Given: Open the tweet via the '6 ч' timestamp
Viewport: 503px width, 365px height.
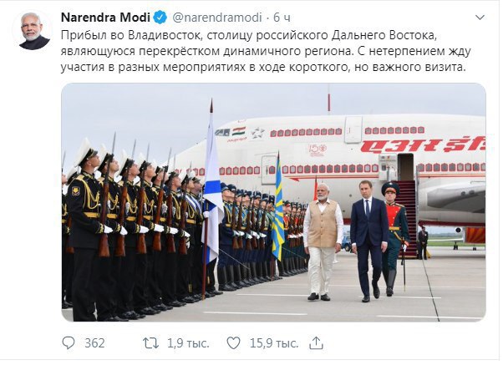Looking at the screenshot, I should [x=282, y=18].
